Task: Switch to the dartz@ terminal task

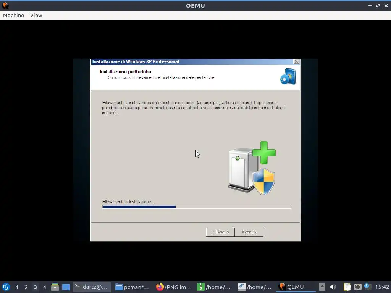Action: point(91,287)
